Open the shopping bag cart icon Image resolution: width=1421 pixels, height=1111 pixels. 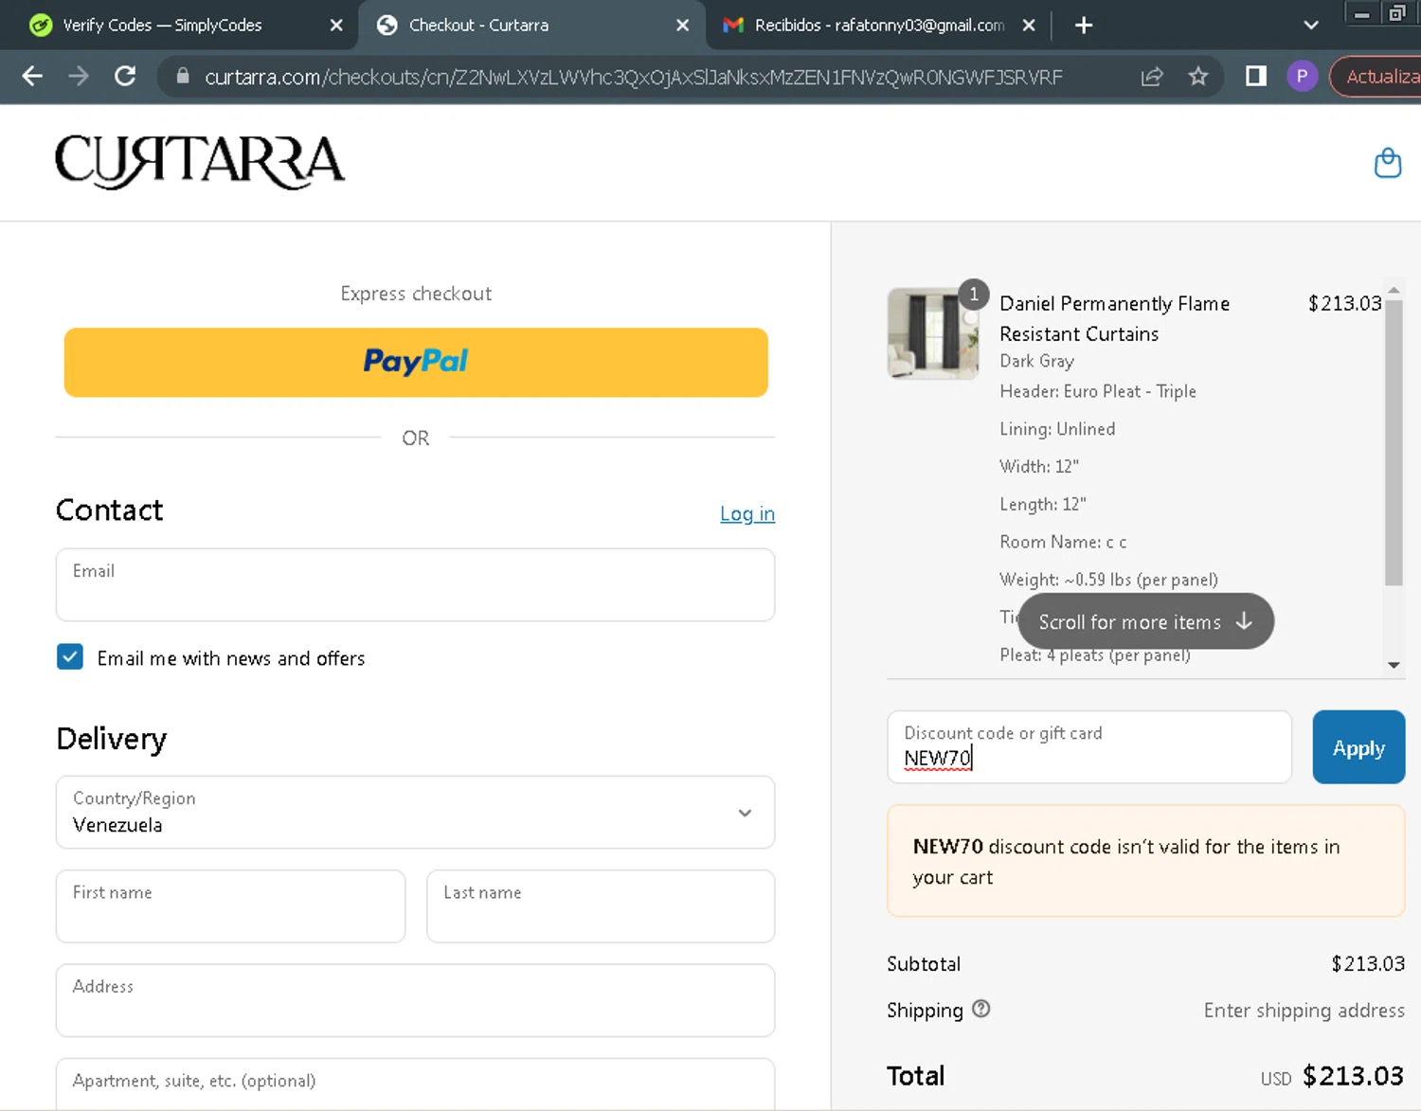(1388, 163)
